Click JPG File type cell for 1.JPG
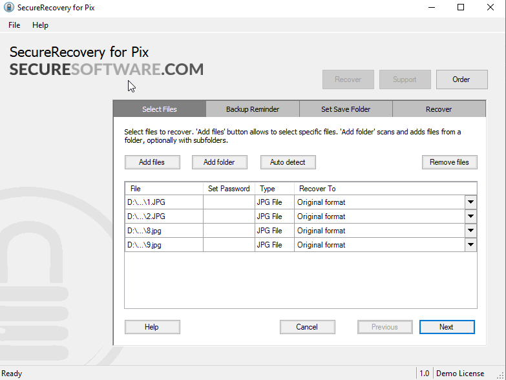Screen dimensions: 506x380 click(x=275, y=202)
